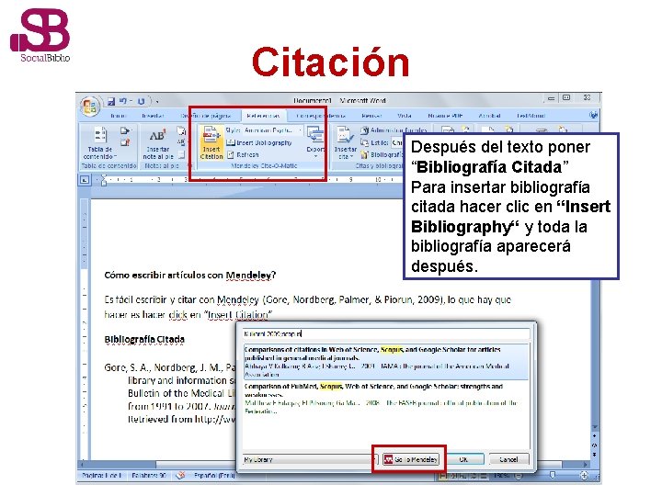Screen dimensions: 662x496
Task: Switch to the Vista tab
Action: point(404,116)
